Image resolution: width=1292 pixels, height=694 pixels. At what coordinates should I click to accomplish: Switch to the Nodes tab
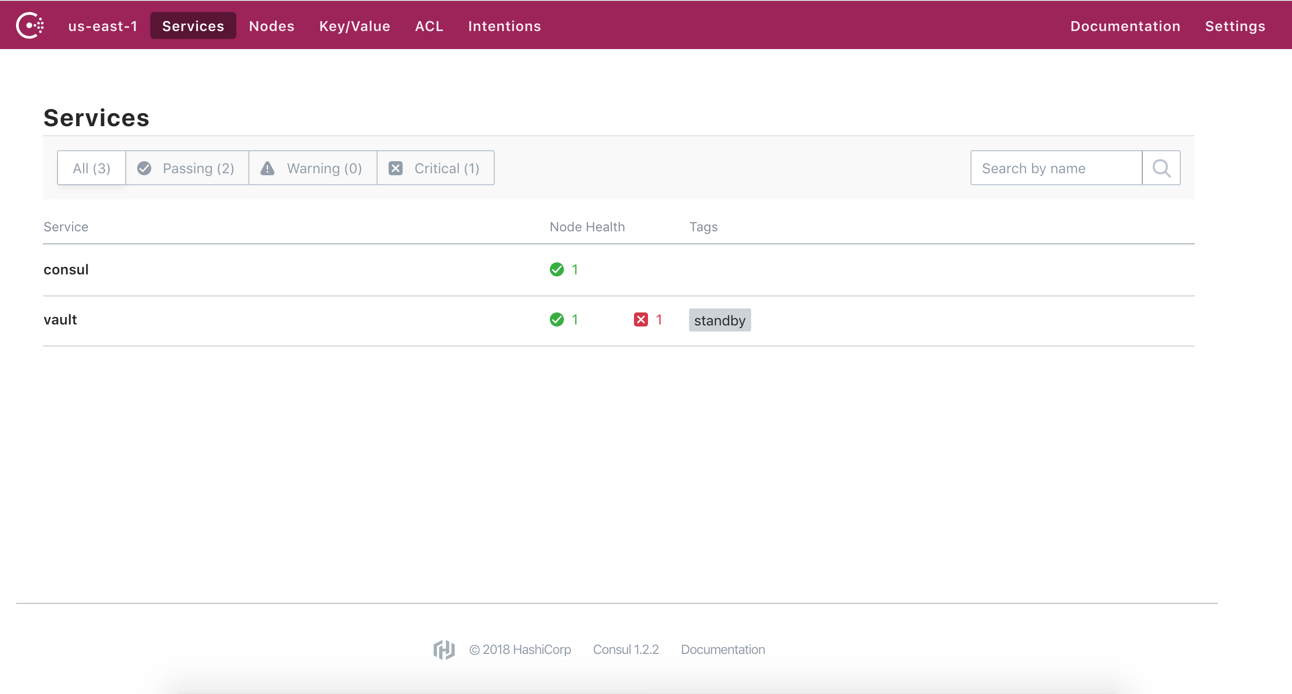point(271,26)
